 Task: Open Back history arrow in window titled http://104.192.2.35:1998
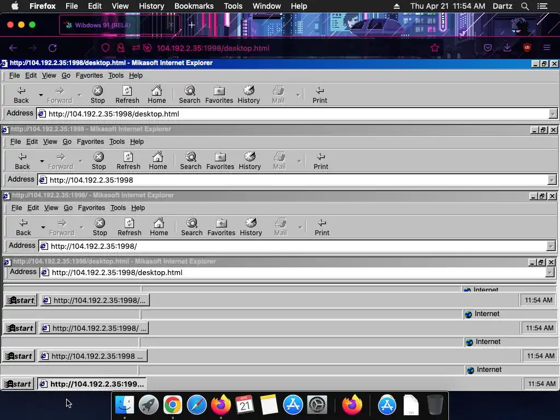(42, 161)
